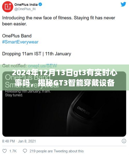The image size is (129, 155).
Task: Open the Twitter bird logo
Action: (x=123, y=4)
